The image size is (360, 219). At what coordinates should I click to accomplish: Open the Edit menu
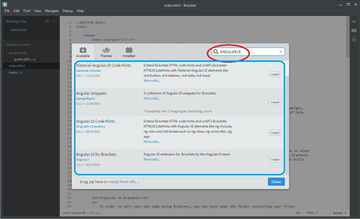[x=17, y=11]
